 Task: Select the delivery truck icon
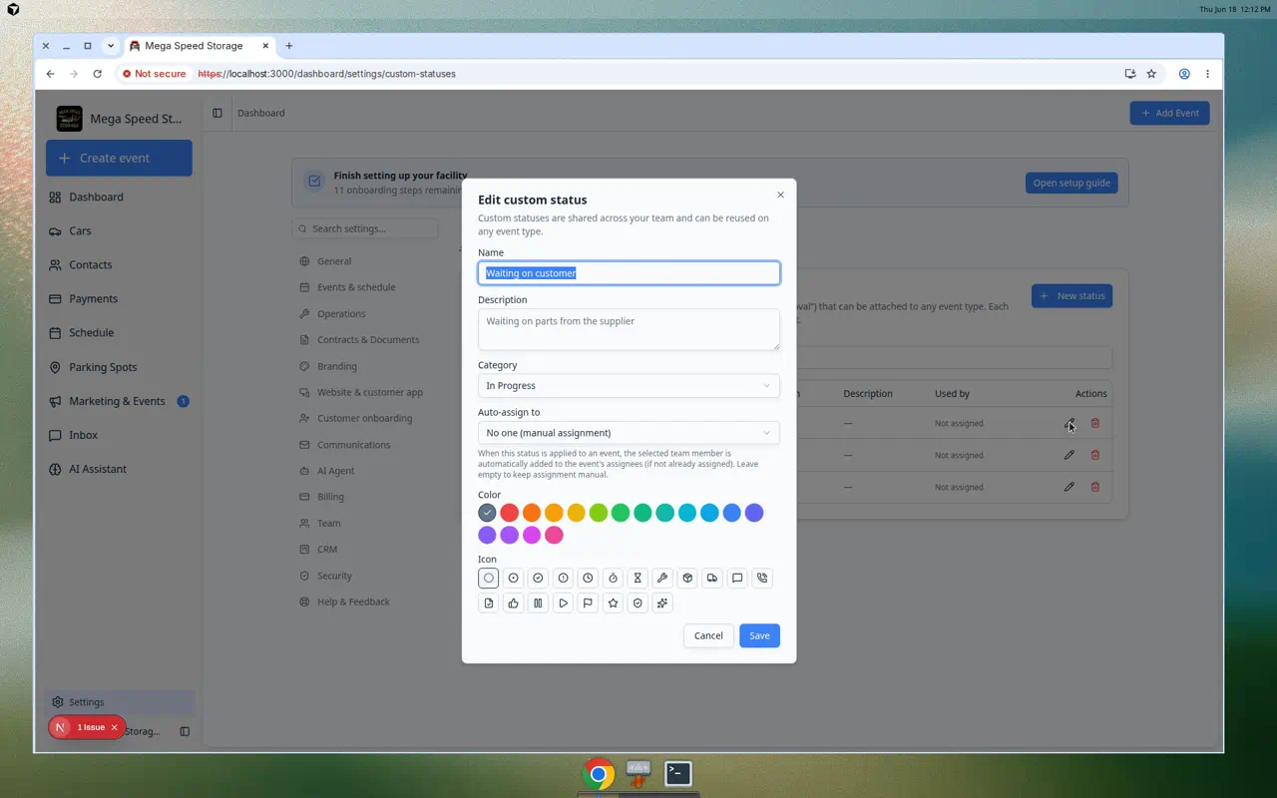712,578
